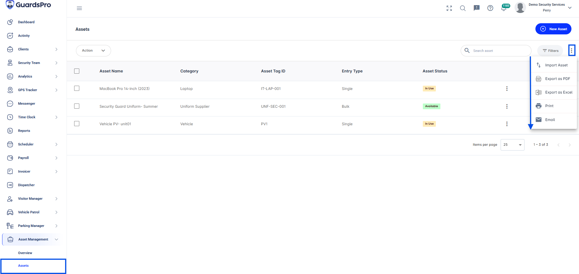Choose Export as Excel option
This screenshot has width=579, height=274.
click(x=554, y=92)
